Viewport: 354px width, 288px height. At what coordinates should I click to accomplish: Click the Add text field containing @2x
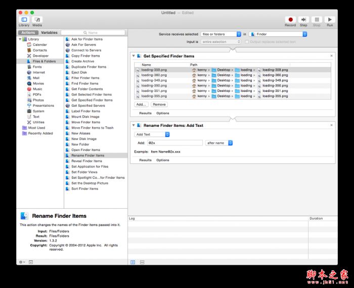pos(173,143)
